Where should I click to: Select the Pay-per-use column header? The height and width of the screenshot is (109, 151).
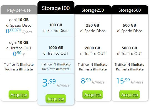19,10
